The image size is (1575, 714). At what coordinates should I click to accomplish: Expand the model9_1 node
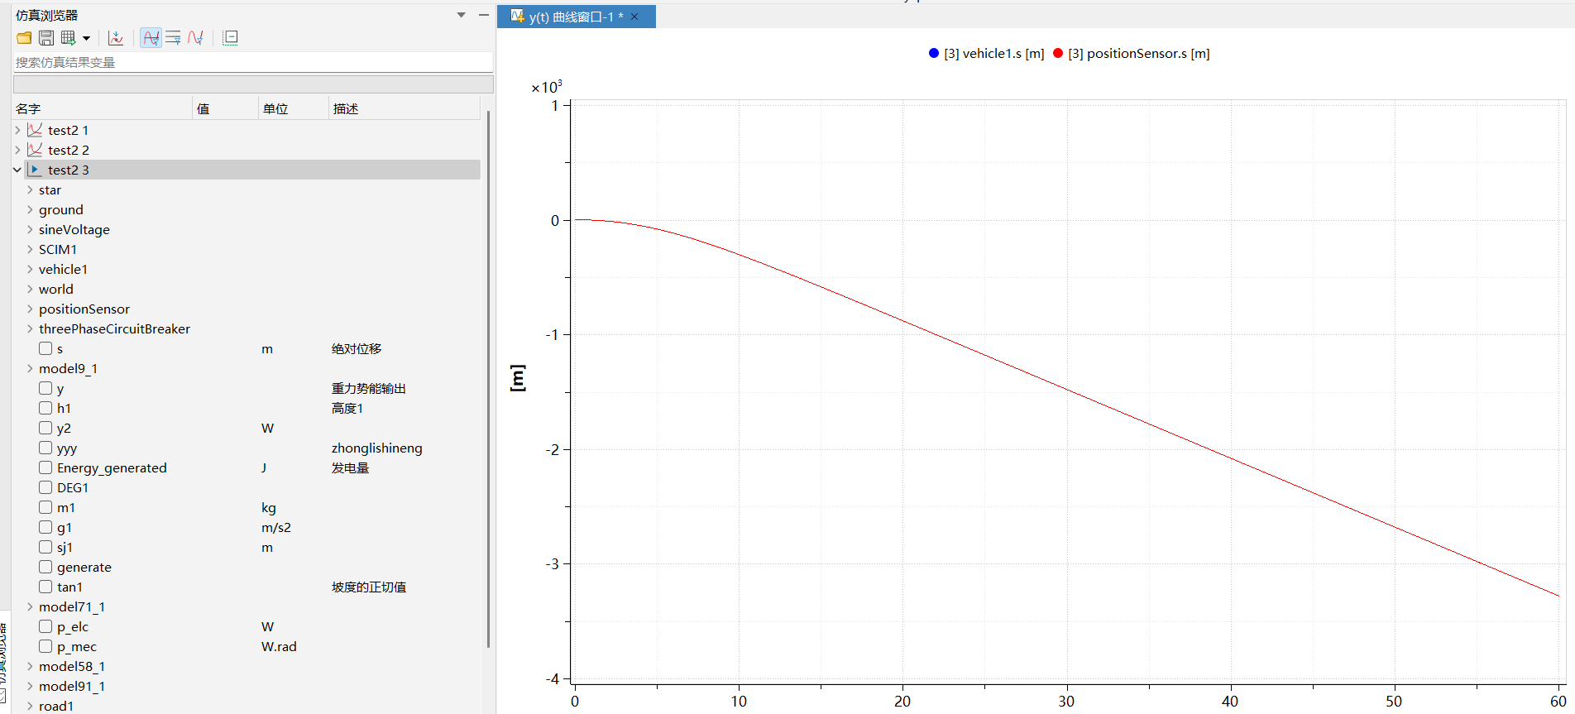30,368
